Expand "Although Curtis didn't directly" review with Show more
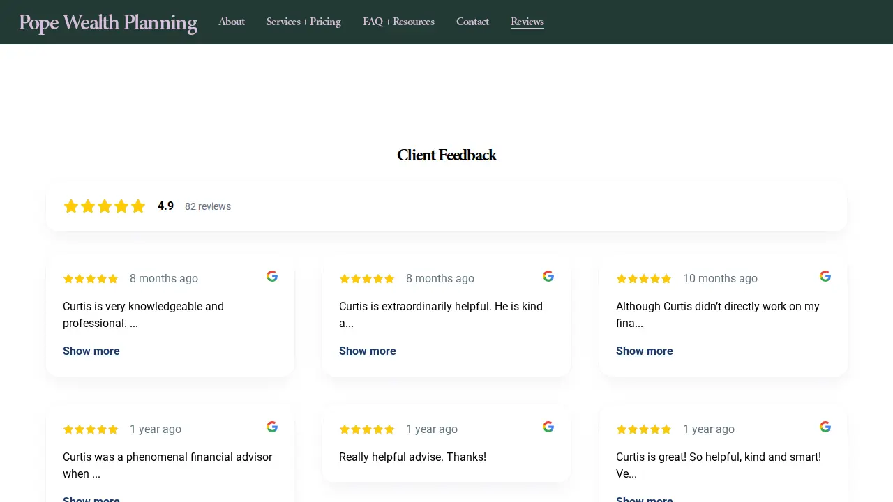Screen dimensions: 893x502 [x=645, y=351]
